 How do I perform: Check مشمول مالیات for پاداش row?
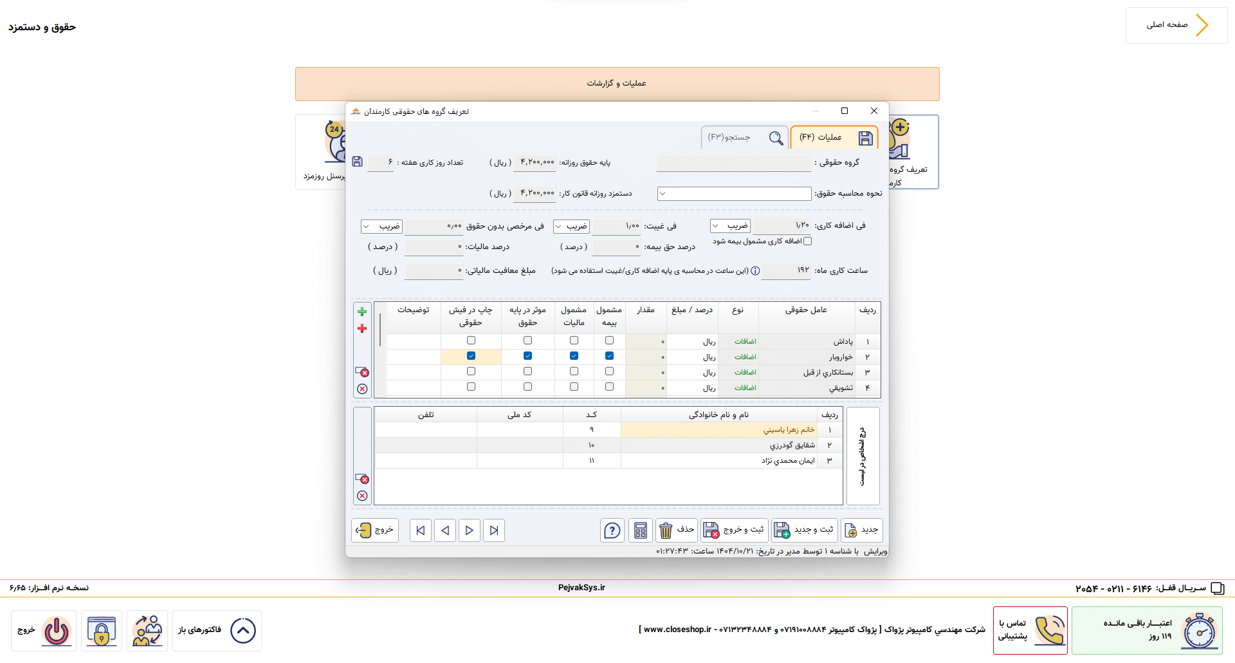574,341
